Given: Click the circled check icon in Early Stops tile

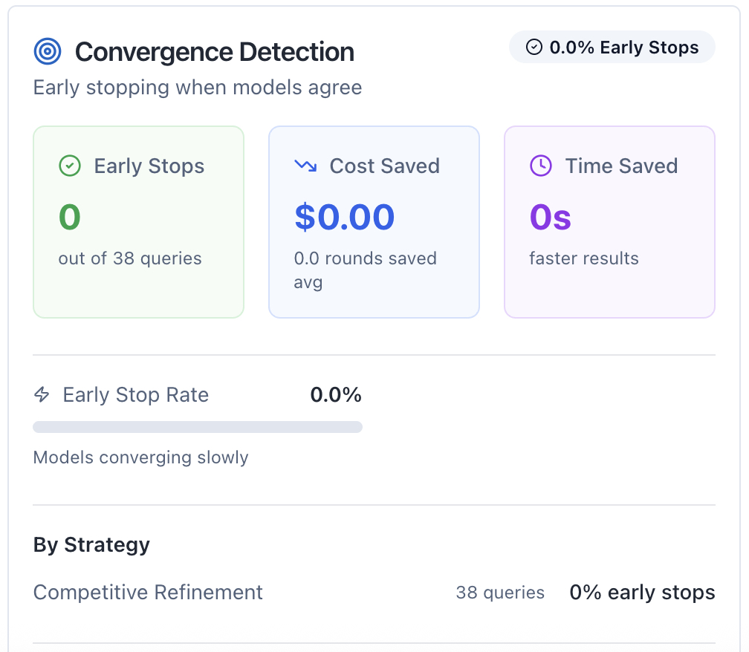Looking at the screenshot, I should point(70,166).
